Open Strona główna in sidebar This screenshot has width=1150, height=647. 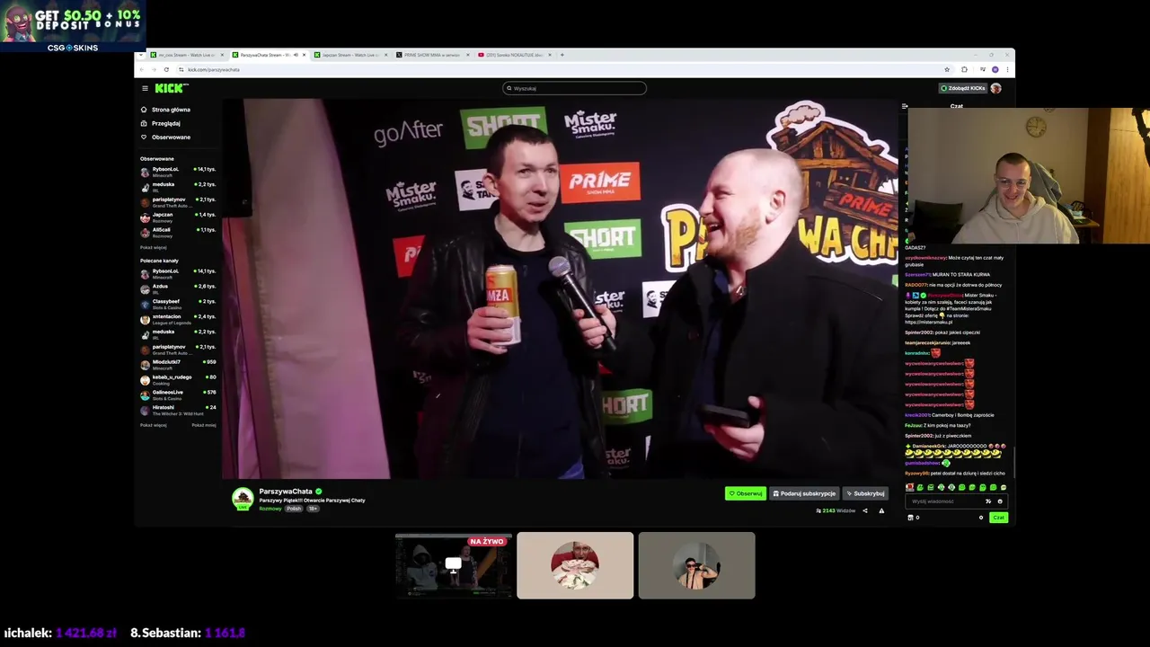(165, 110)
